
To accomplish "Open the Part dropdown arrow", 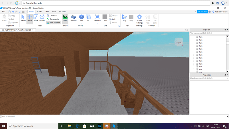I will click(x=82, y=23).
